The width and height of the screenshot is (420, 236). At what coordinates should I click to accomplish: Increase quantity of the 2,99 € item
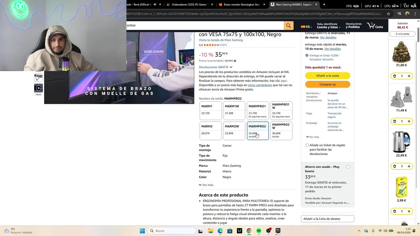pos(409,211)
